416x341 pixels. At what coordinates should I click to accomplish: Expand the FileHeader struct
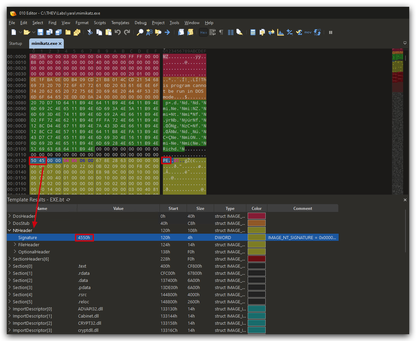15,245
